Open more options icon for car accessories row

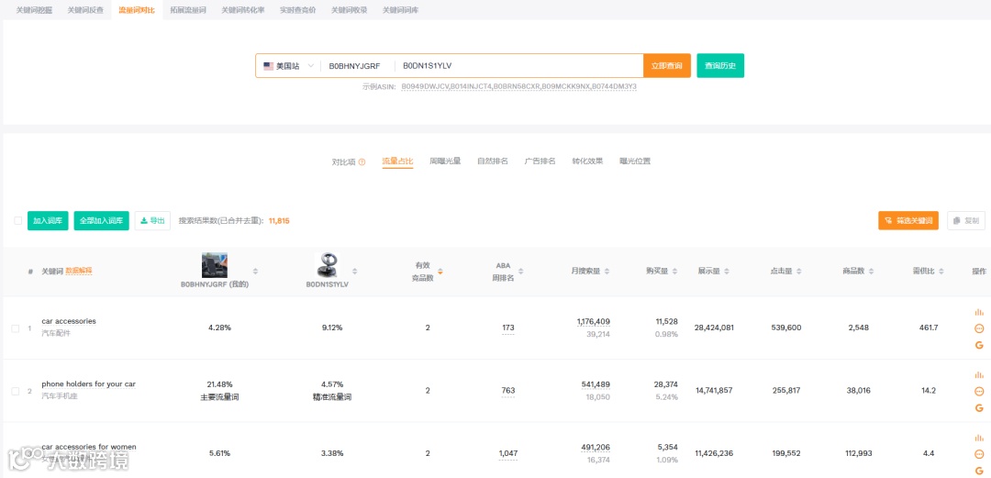coord(979,328)
